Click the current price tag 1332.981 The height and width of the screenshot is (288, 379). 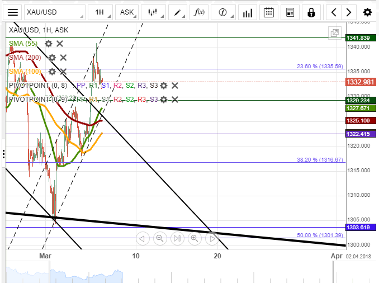[x=361, y=82]
